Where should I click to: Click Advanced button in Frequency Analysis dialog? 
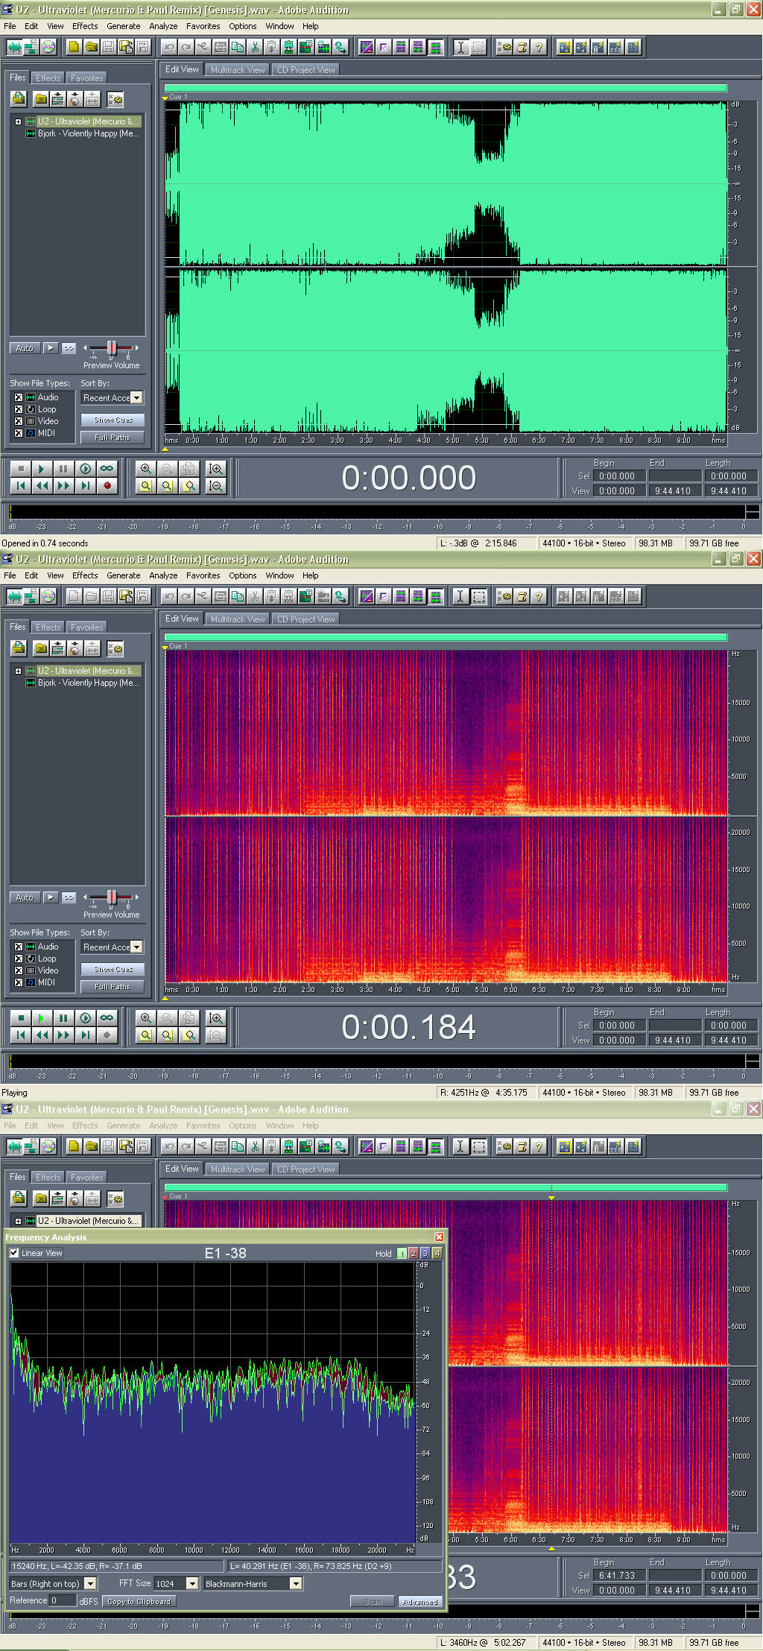pyautogui.click(x=420, y=1601)
